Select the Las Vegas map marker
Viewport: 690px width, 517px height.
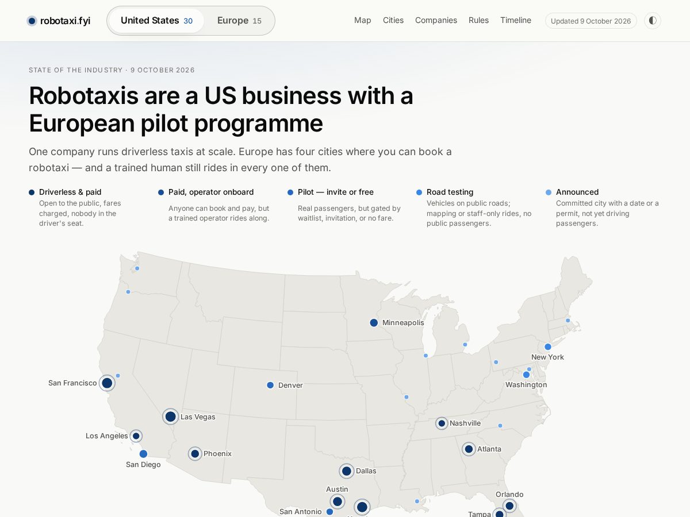point(170,416)
